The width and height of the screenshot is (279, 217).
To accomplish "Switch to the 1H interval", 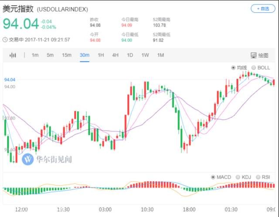I will [101, 55].
